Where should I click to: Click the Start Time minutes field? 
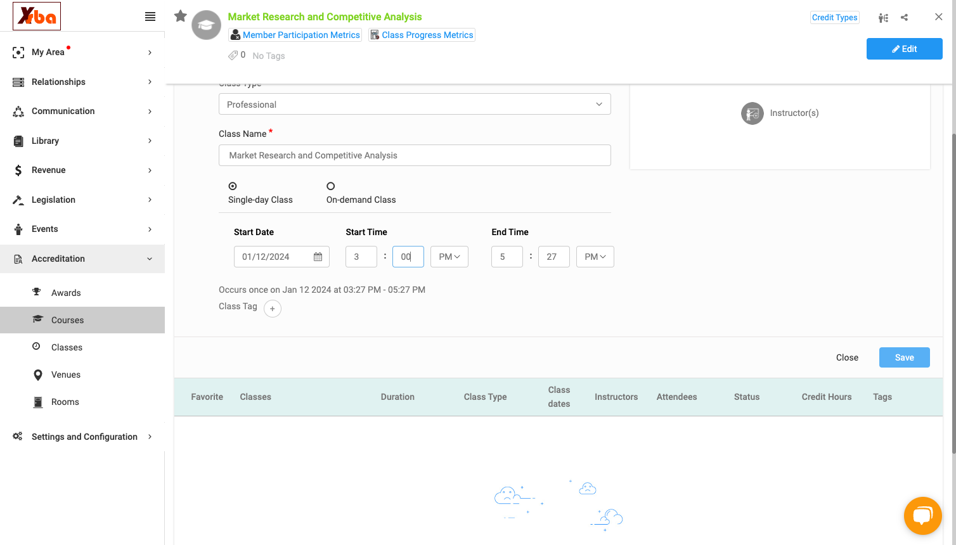click(x=408, y=257)
